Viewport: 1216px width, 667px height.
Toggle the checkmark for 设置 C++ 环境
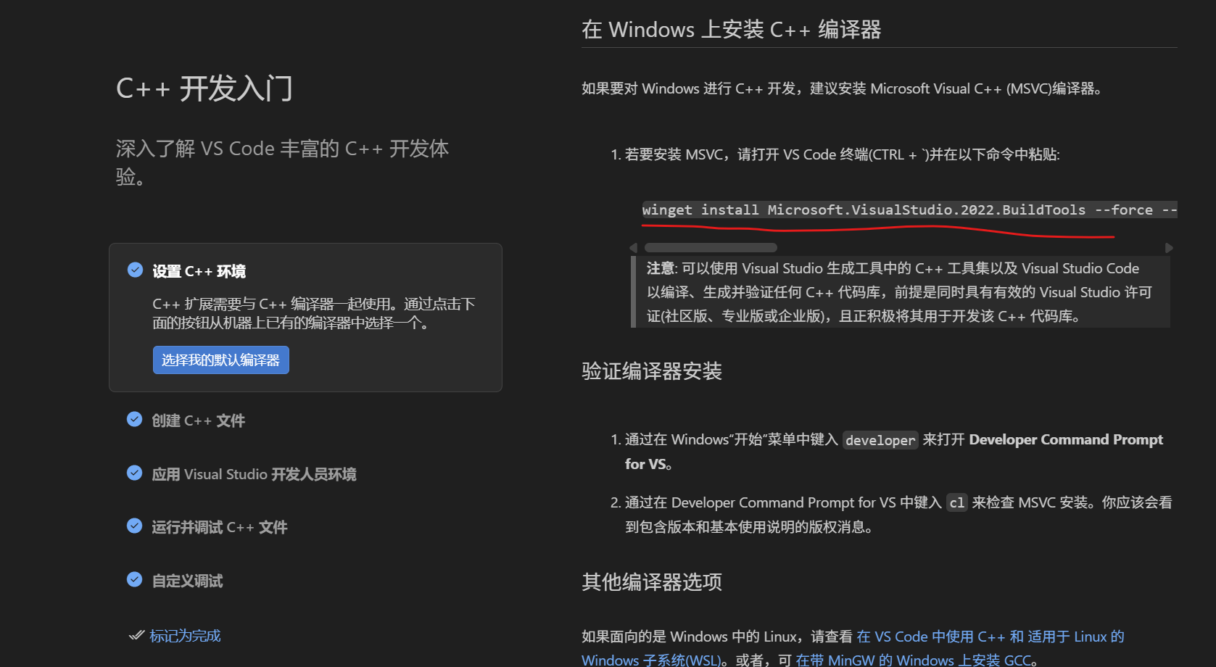[135, 270]
